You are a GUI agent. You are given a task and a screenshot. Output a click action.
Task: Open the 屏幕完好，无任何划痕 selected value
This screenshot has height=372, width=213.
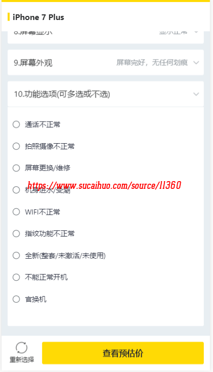(x=152, y=63)
